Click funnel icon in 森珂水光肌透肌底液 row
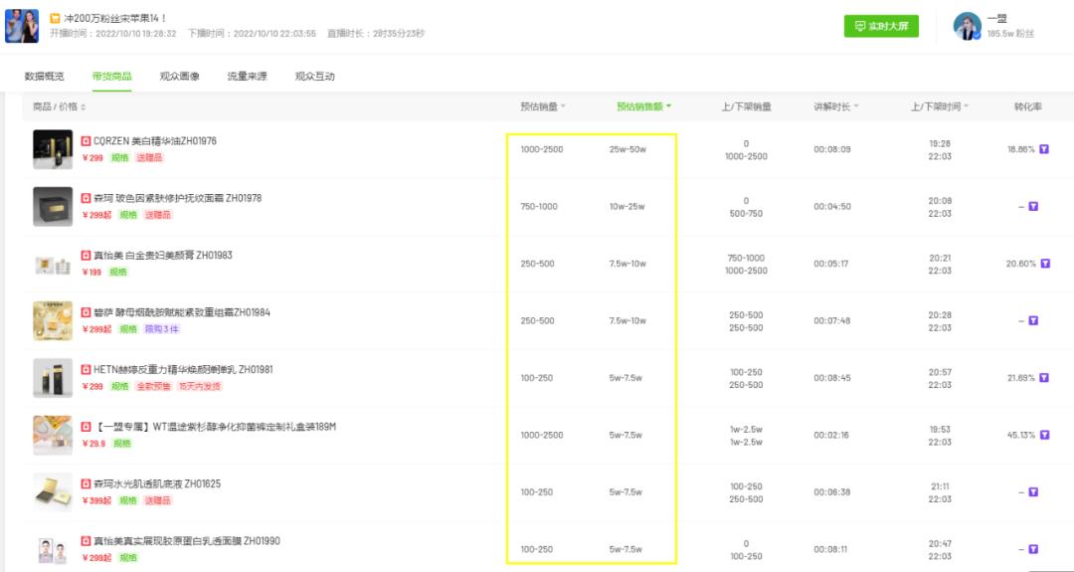Screen dimensions: 1074x572 [1033, 491]
